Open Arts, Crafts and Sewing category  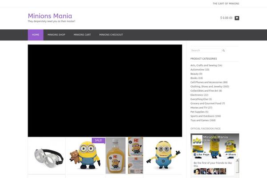[x=206, y=65]
